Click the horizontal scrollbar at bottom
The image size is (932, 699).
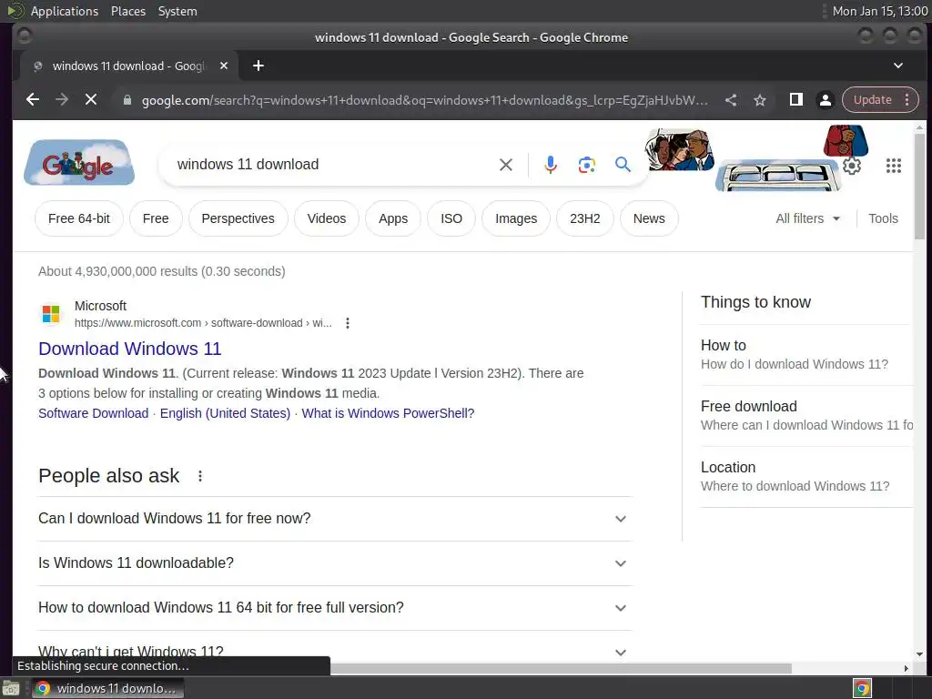561,668
